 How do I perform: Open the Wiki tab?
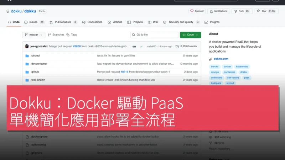(x=153, y=22)
